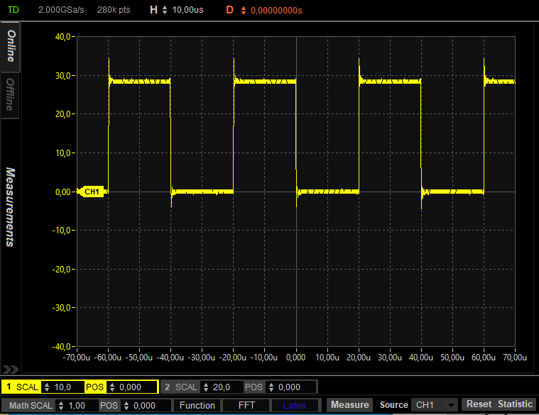This screenshot has height=415, width=539.
Task: Click the delay value 0,00000000s
Action: [x=276, y=11]
